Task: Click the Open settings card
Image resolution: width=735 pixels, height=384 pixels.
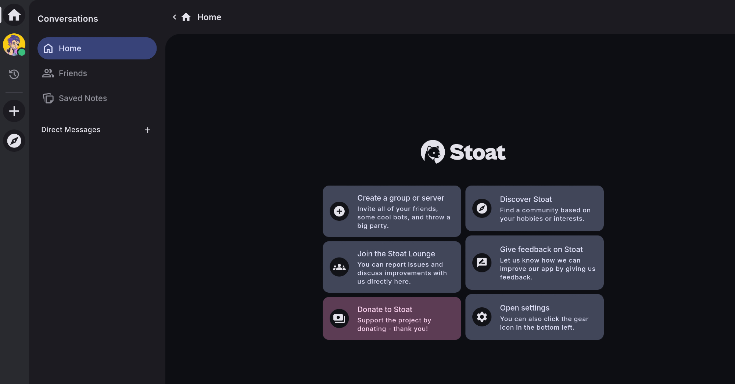Action: tap(534, 317)
